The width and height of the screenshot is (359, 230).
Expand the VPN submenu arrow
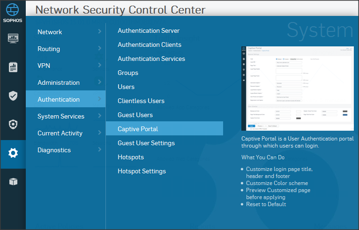(99, 66)
